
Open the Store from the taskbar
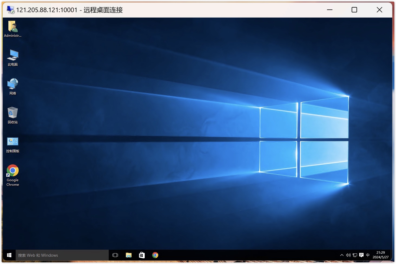[x=142, y=255]
